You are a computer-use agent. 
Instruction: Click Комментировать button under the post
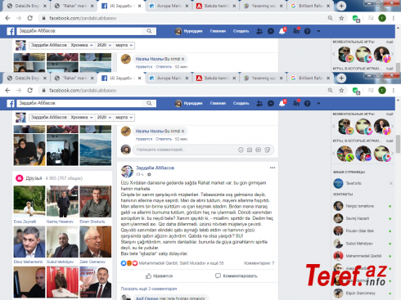click(x=237, y=276)
